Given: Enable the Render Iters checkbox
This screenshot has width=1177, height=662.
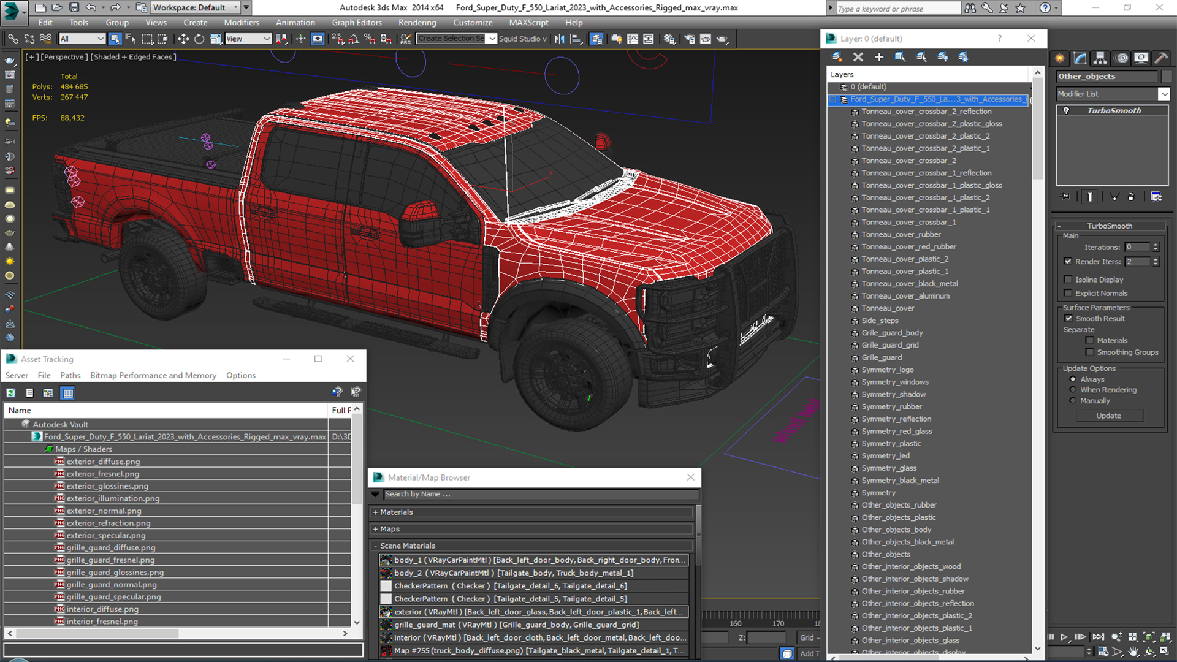Looking at the screenshot, I should pos(1068,261).
